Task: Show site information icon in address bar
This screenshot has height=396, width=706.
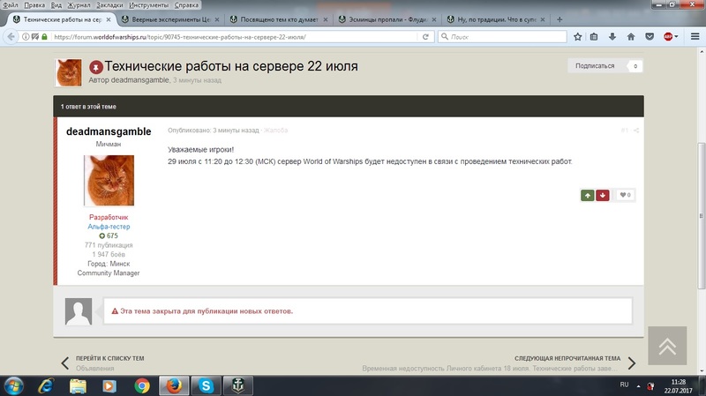Action: pyautogui.click(x=26, y=36)
